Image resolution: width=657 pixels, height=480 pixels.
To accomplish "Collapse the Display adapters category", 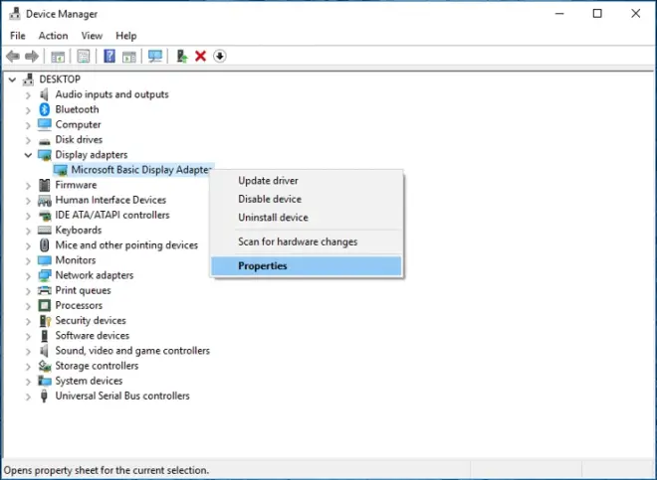I will 28,155.
